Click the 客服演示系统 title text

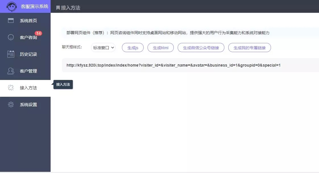click(34, 6)
